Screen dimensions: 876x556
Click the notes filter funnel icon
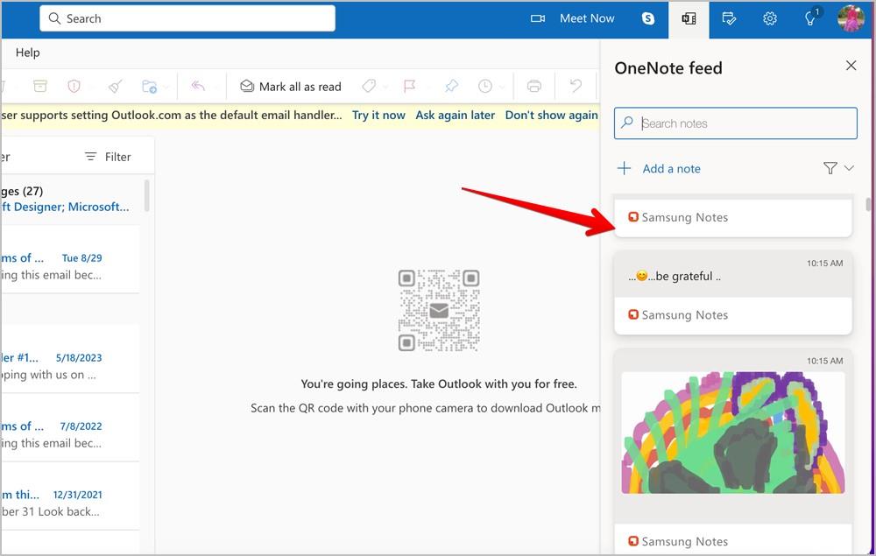830,168
